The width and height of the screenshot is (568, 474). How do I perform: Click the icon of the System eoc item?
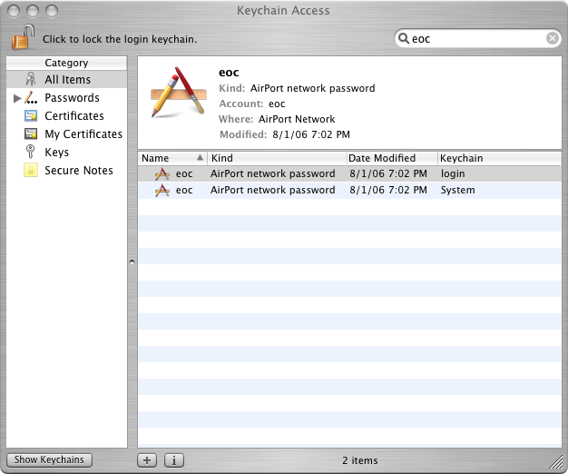(x=162, y=191)
